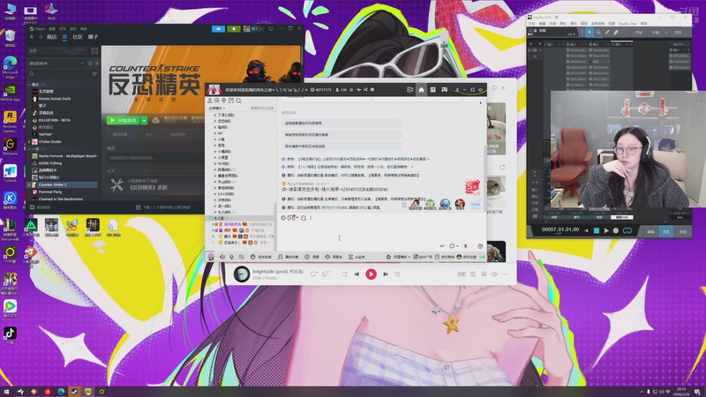
Task: Select the Eraser tool in Studio One
Action: [616, 33]
